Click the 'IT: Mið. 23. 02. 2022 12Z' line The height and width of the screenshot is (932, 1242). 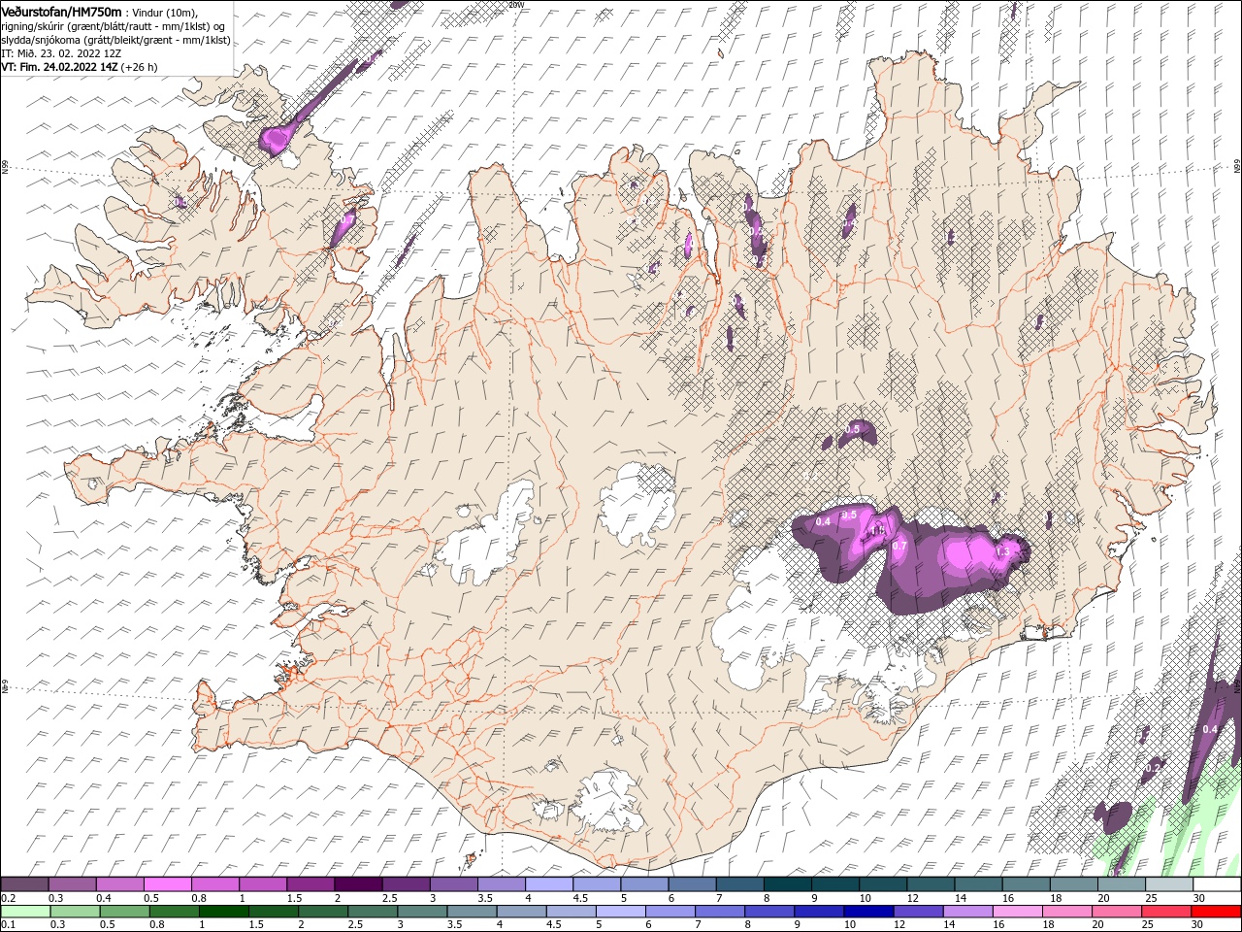coord(61,53)
